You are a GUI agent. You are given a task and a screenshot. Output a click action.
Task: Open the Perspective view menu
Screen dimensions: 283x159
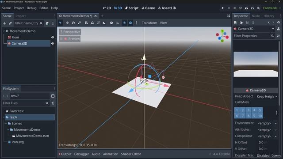70,32
